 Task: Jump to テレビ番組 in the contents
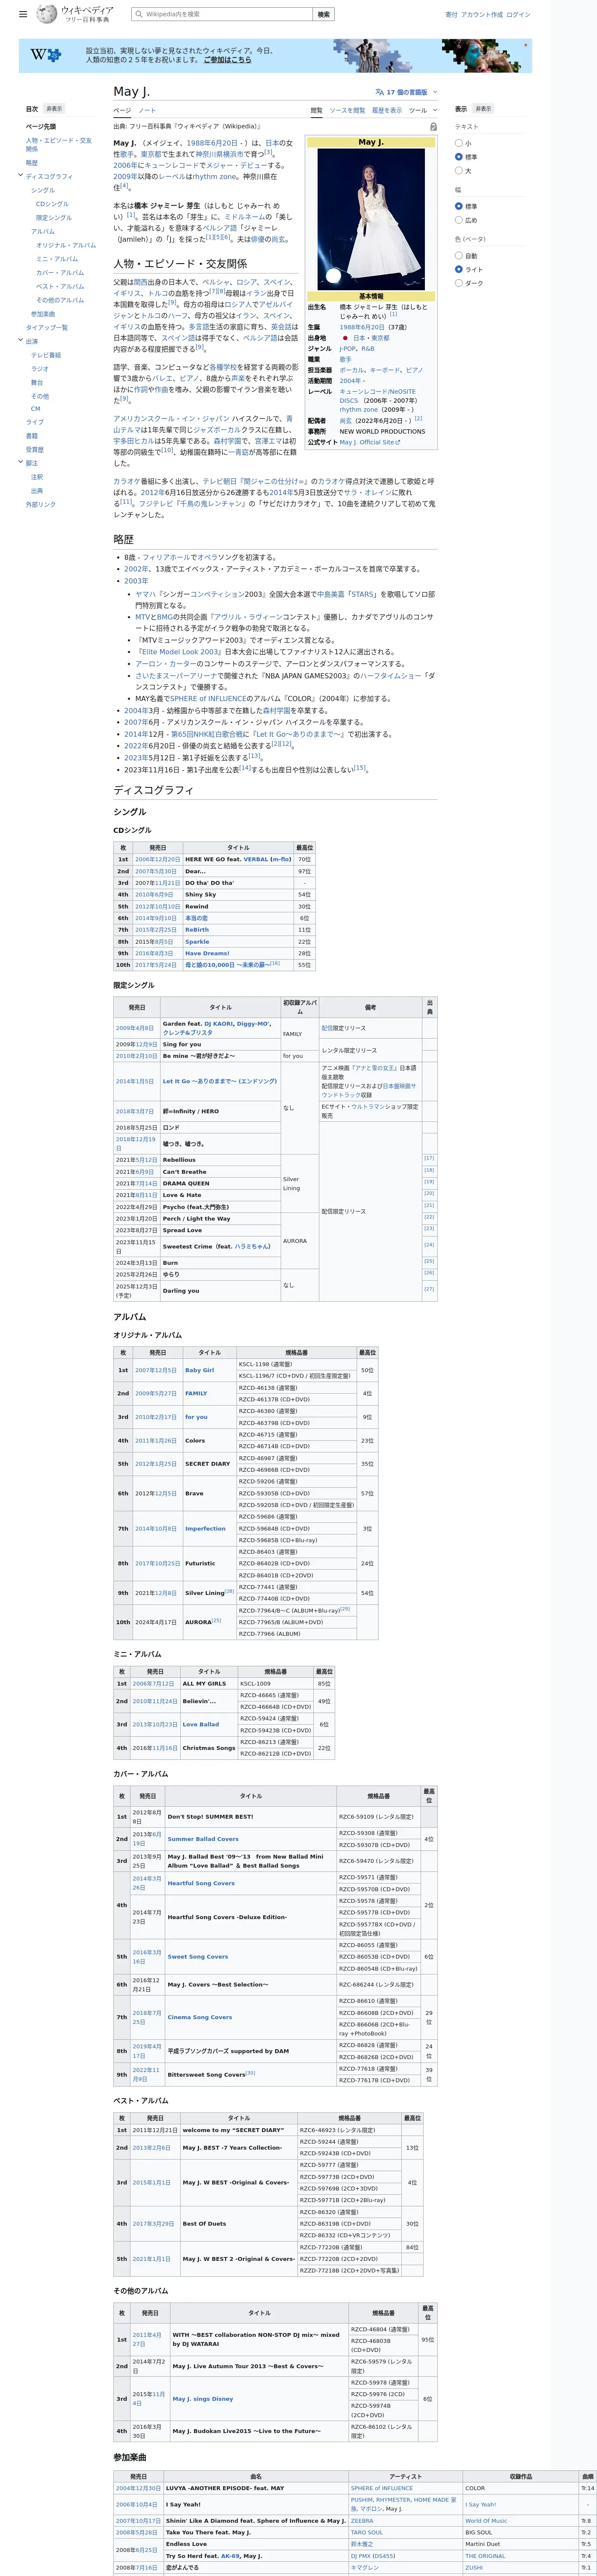tap(46, 355)
